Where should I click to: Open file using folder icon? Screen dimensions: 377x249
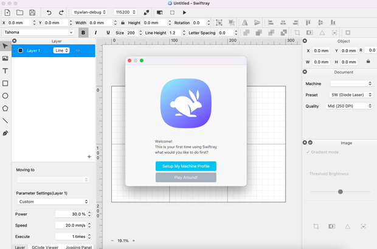coord(19,13)
